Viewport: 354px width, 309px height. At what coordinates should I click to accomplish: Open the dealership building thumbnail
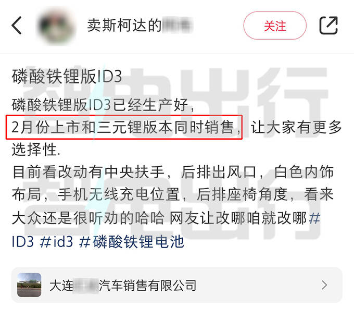pos(29,285)
